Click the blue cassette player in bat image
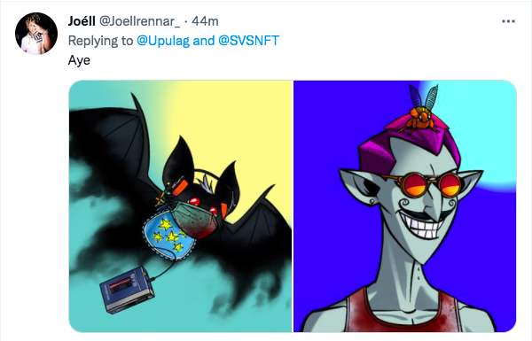This screenshot has width=532, height=341. [x=127, y=290]
